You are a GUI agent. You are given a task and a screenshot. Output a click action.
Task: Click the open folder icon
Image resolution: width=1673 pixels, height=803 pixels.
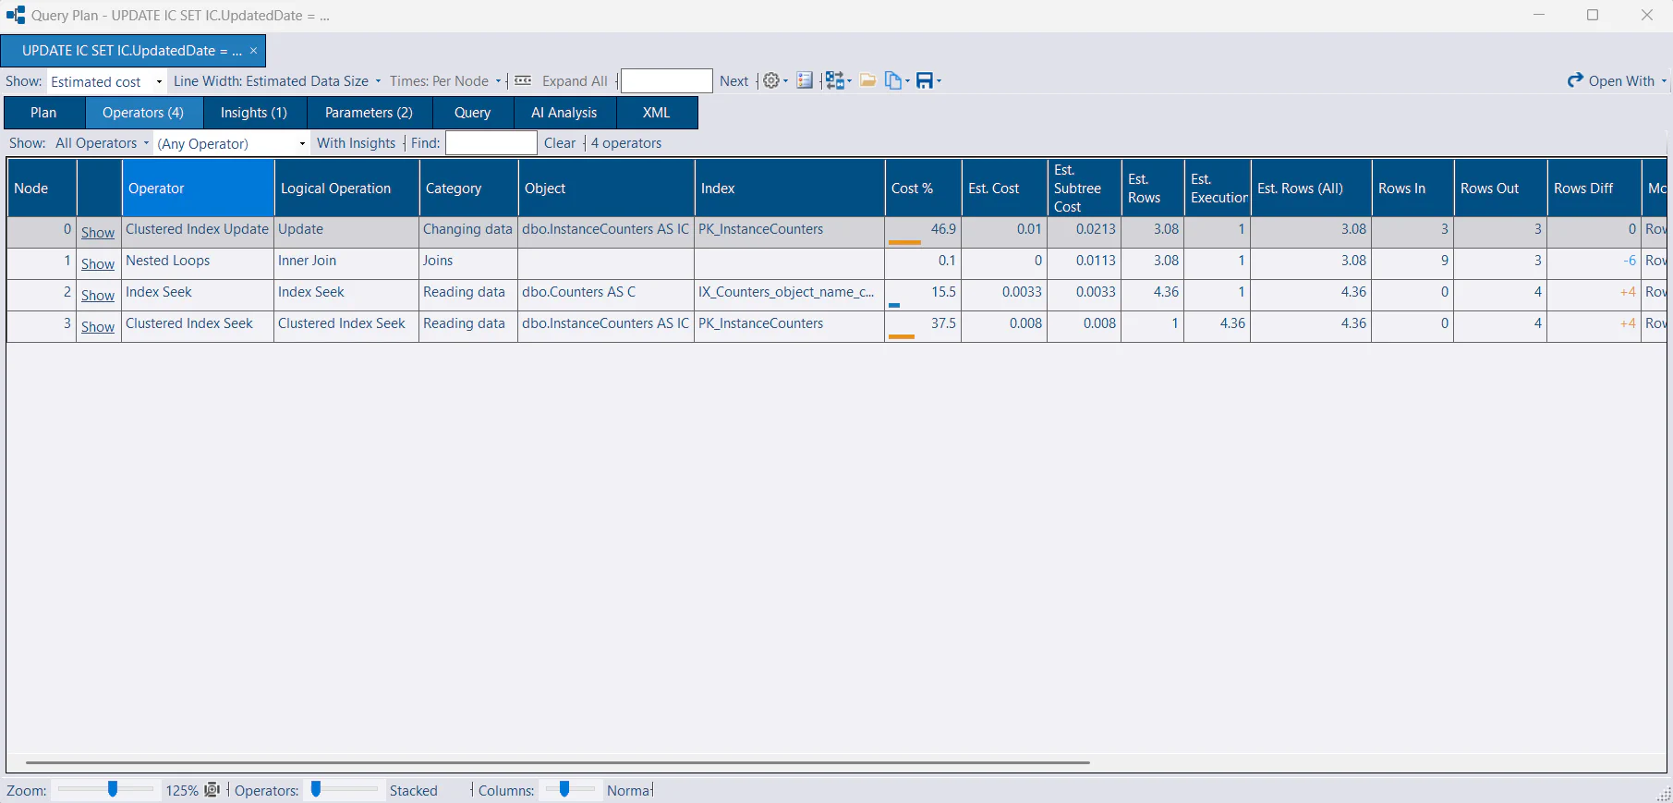pos(867,81)
